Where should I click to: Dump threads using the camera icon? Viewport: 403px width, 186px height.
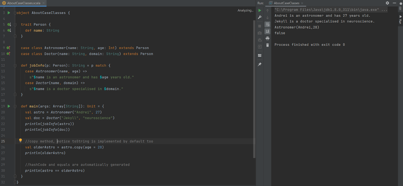click(x=260, y=33)
